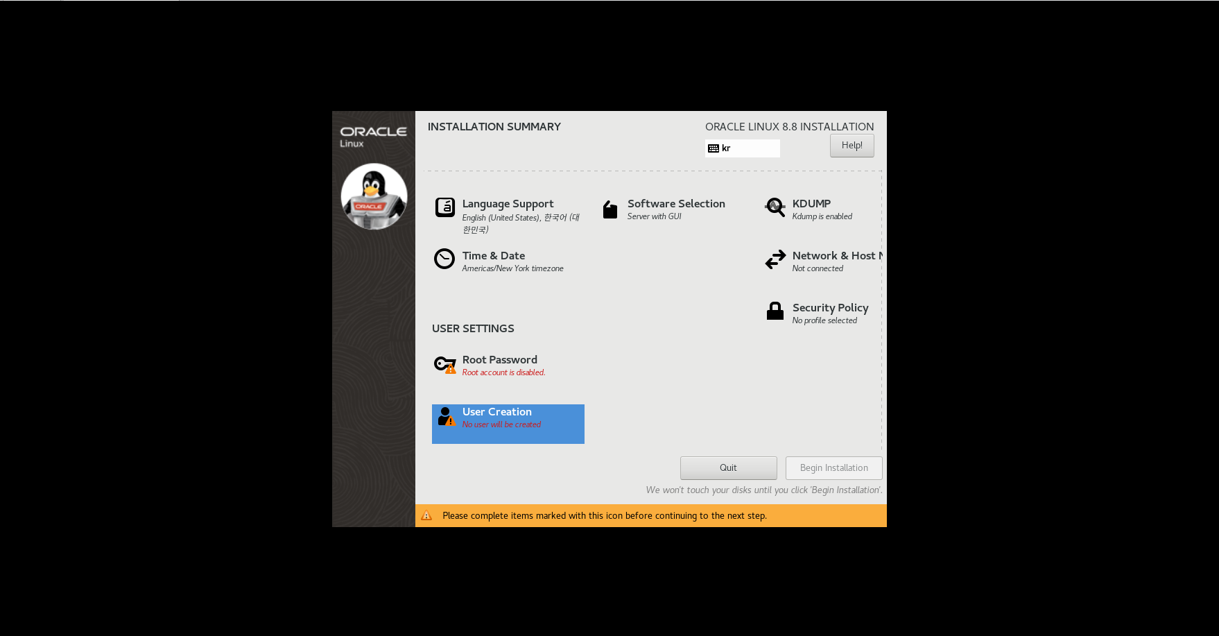Viewport: 1219px width, 636px height.
Task: Open the Help! button
Action: [852, 146]
